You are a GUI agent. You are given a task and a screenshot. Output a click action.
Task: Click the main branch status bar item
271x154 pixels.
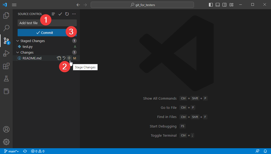point(11,151)
